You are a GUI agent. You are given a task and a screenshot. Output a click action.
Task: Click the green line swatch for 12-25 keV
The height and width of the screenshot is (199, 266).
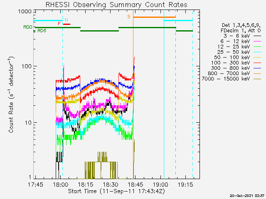257,47
